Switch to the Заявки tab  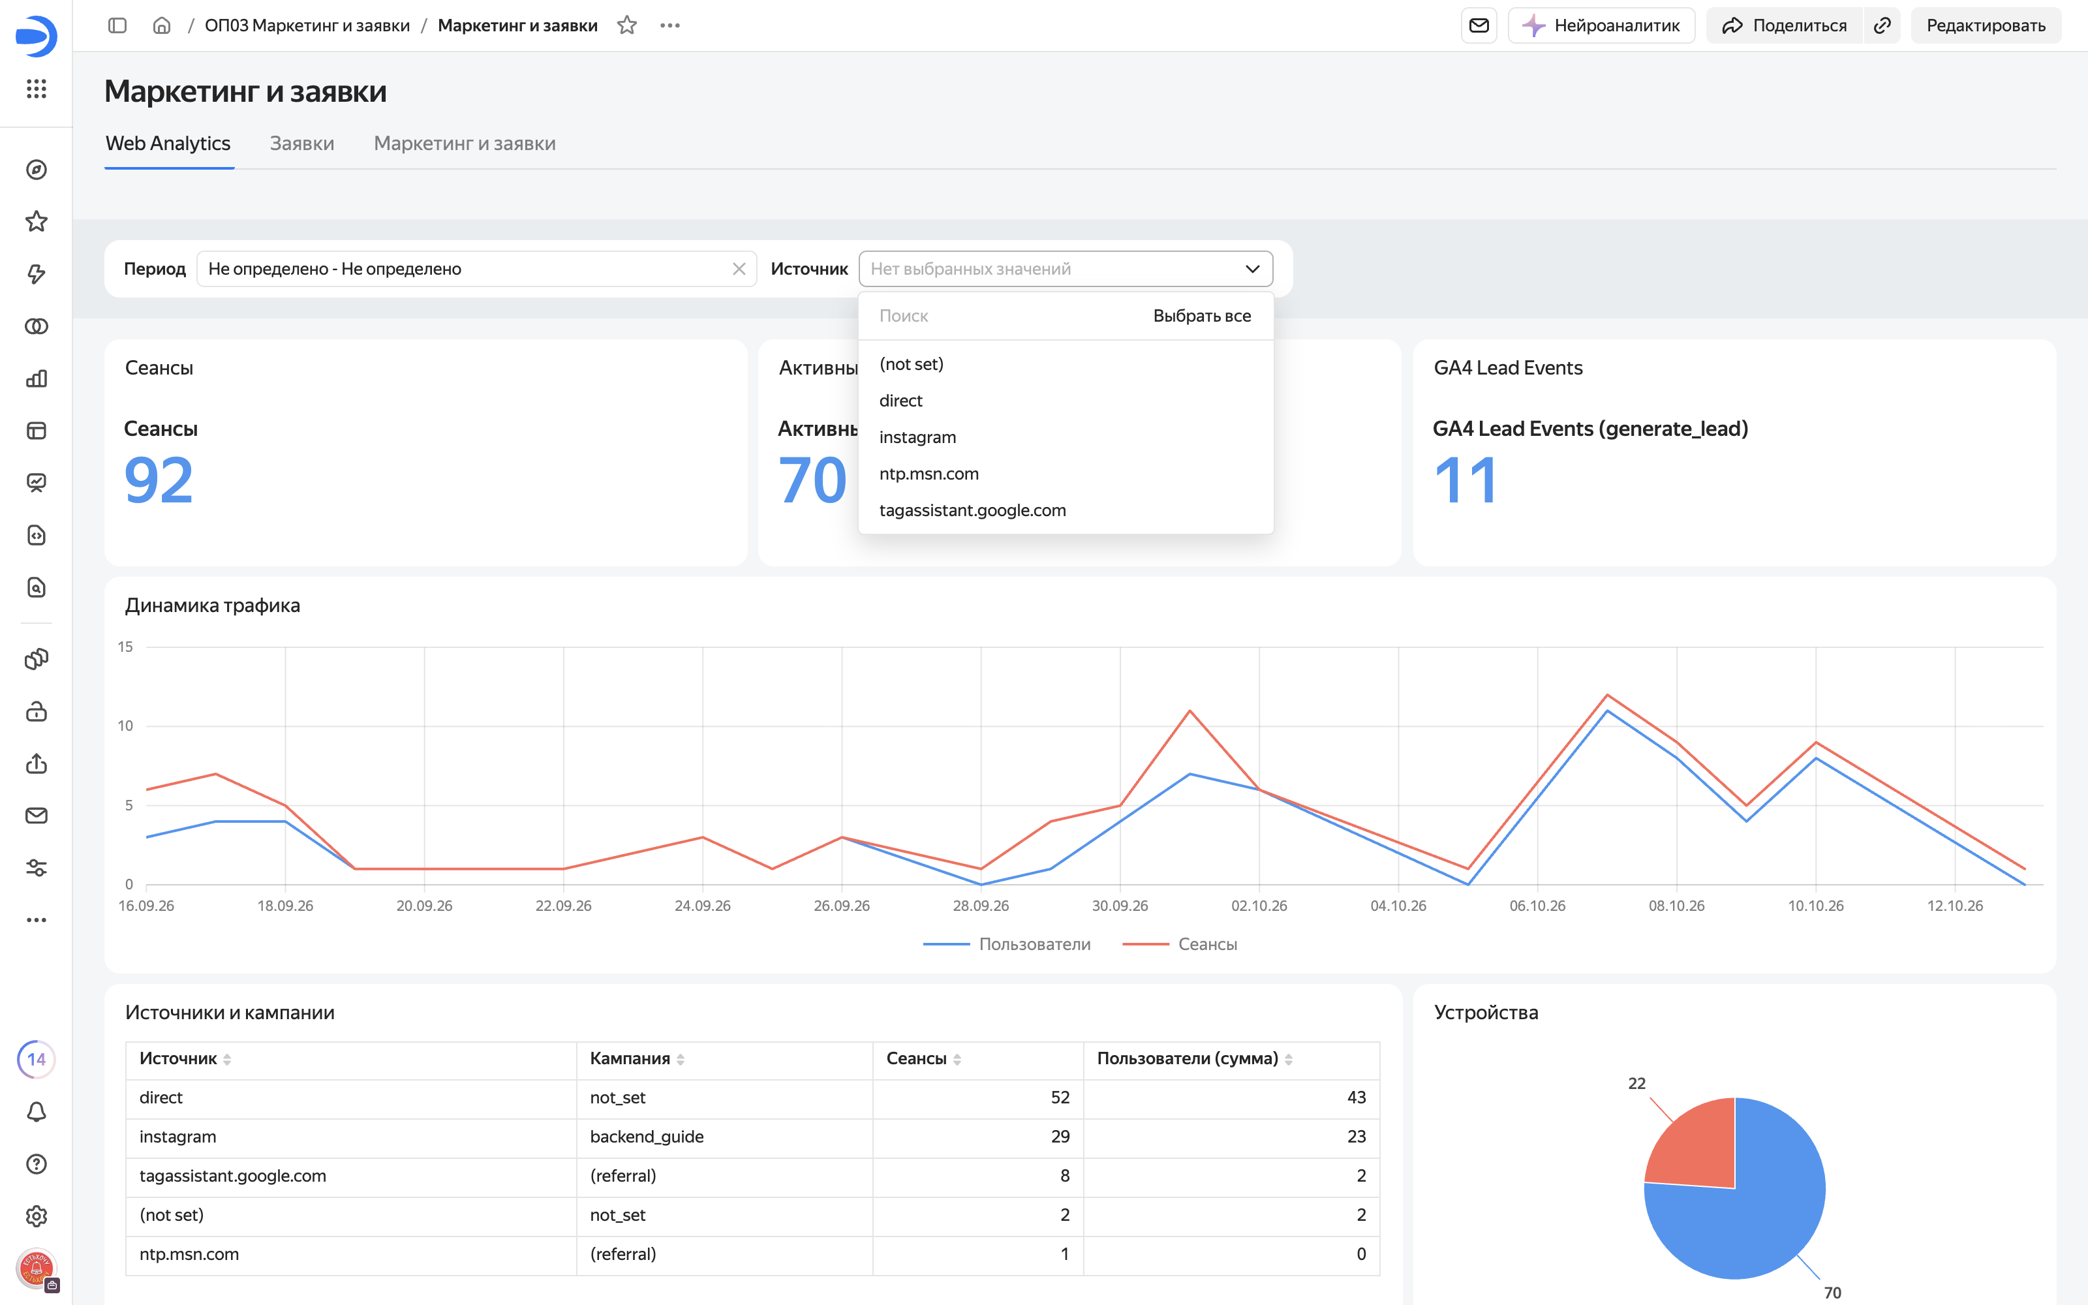(302, 144)
